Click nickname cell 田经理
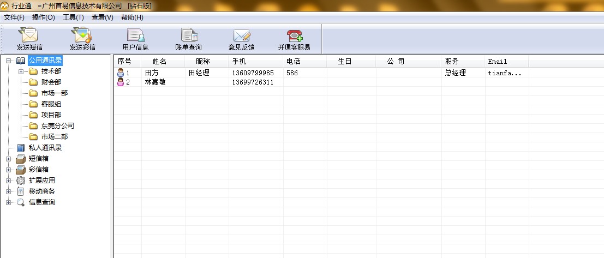This screenshot has width=604, height=258. pos(199,73)
